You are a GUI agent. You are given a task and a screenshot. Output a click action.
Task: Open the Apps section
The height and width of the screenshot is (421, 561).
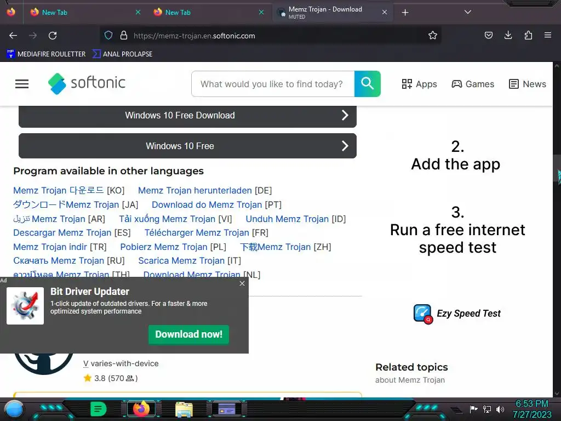click(x=419, y=84)
